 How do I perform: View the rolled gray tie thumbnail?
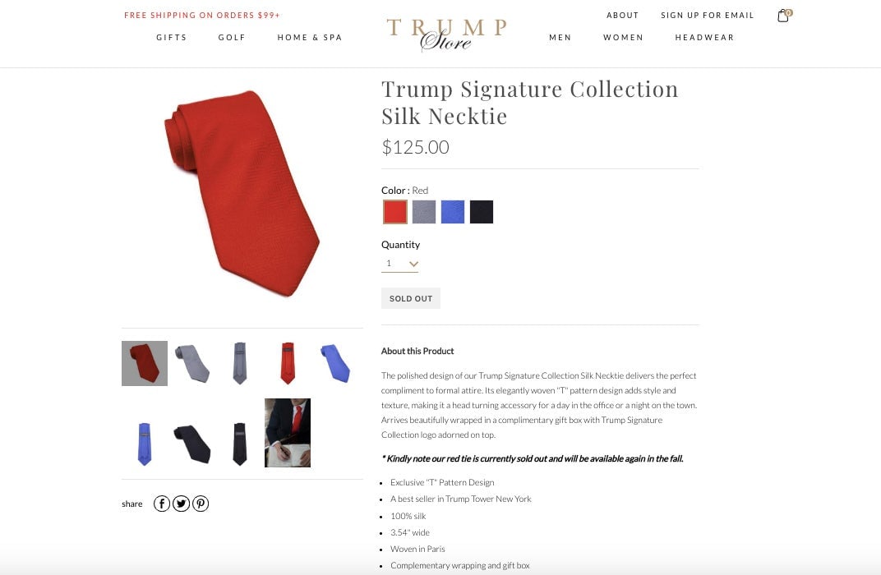pyautogui.click(x=192, y=363)
